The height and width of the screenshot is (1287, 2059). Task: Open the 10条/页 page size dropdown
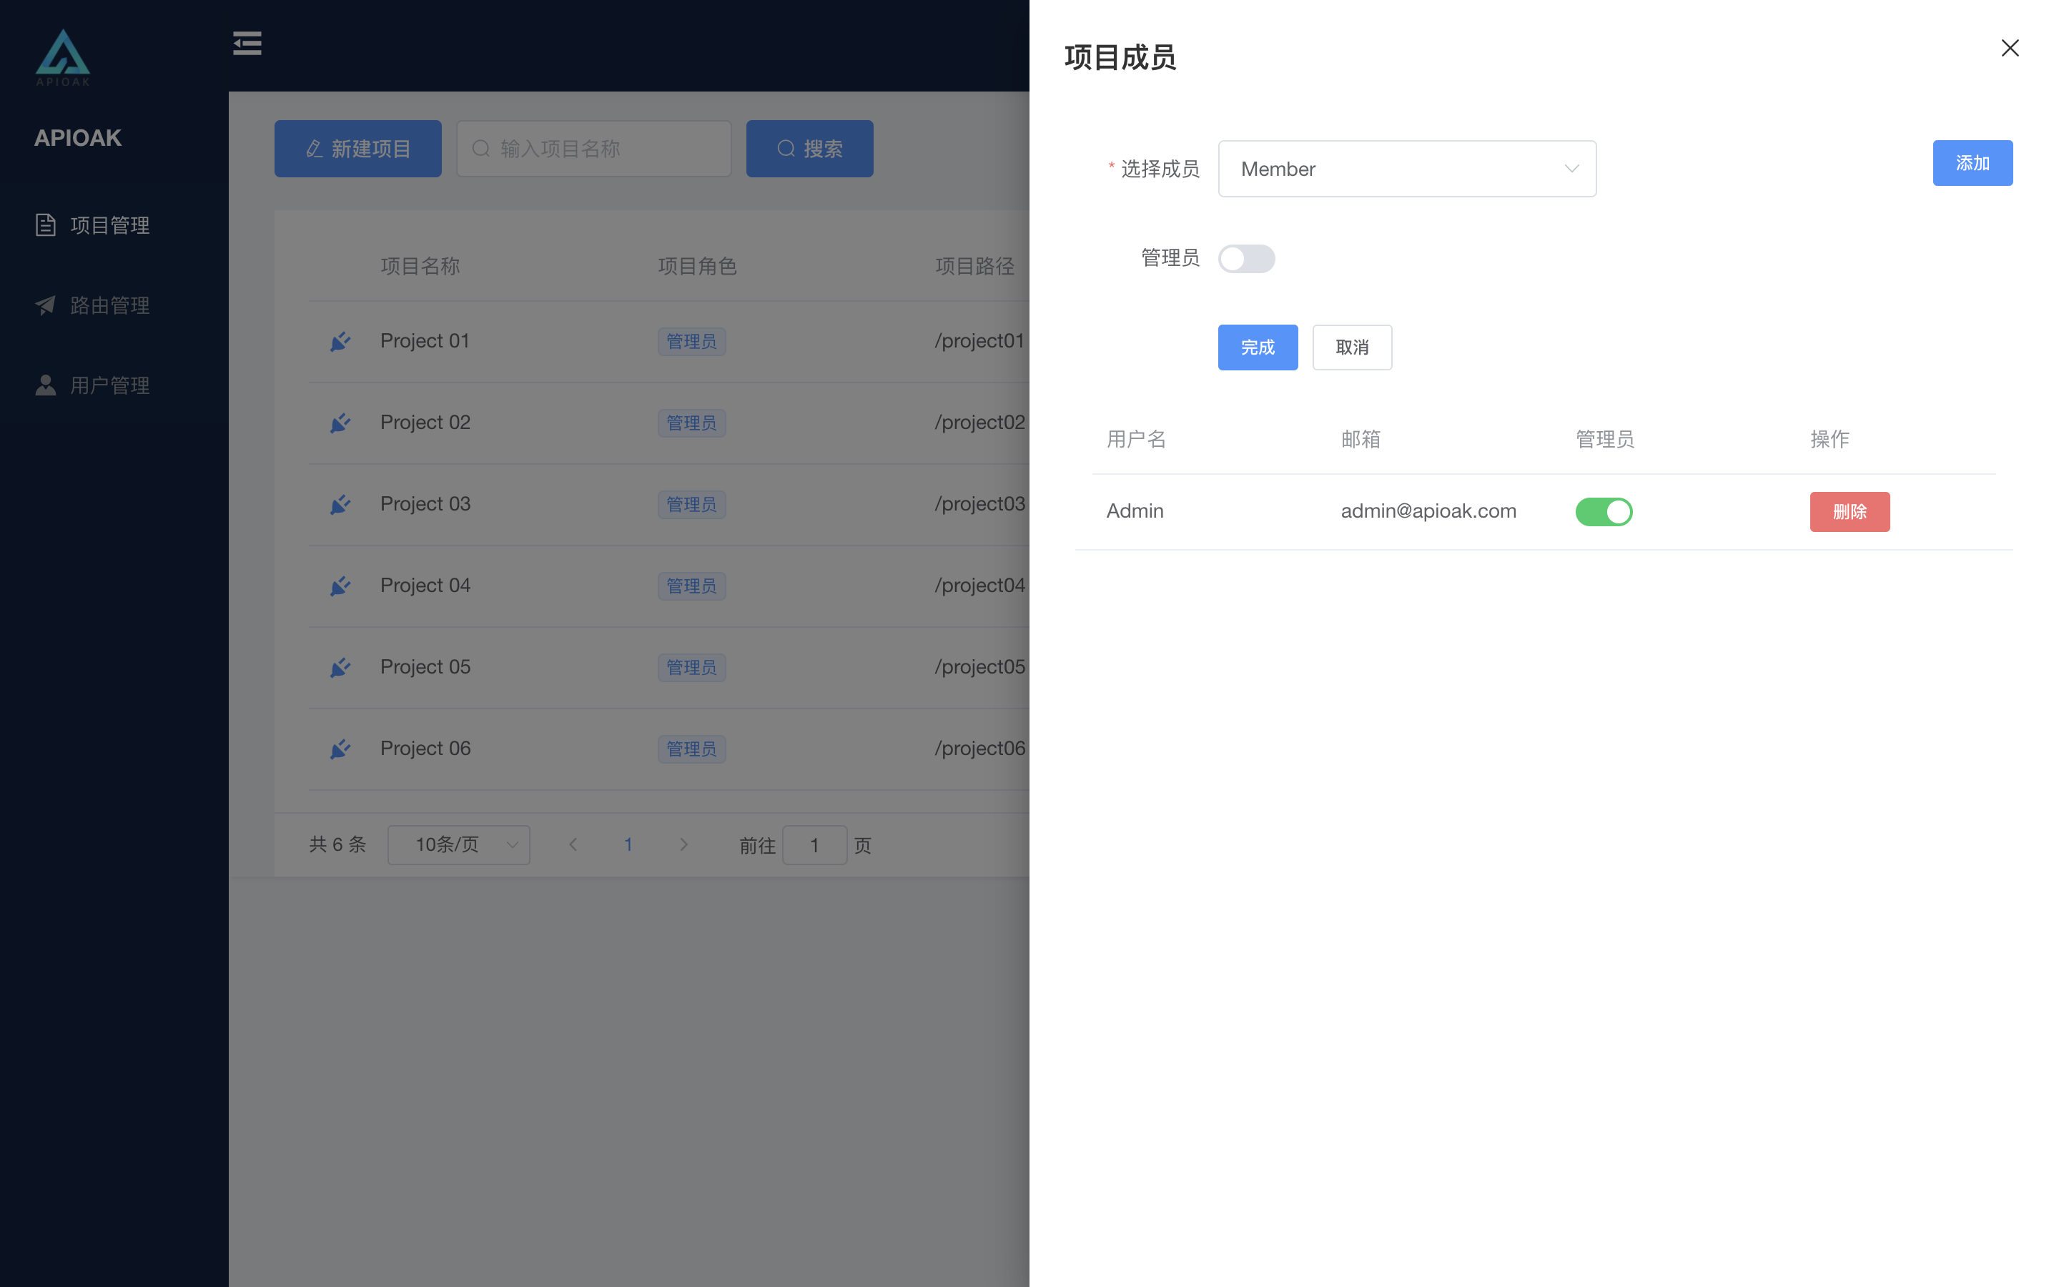click(x=458, y=844)
